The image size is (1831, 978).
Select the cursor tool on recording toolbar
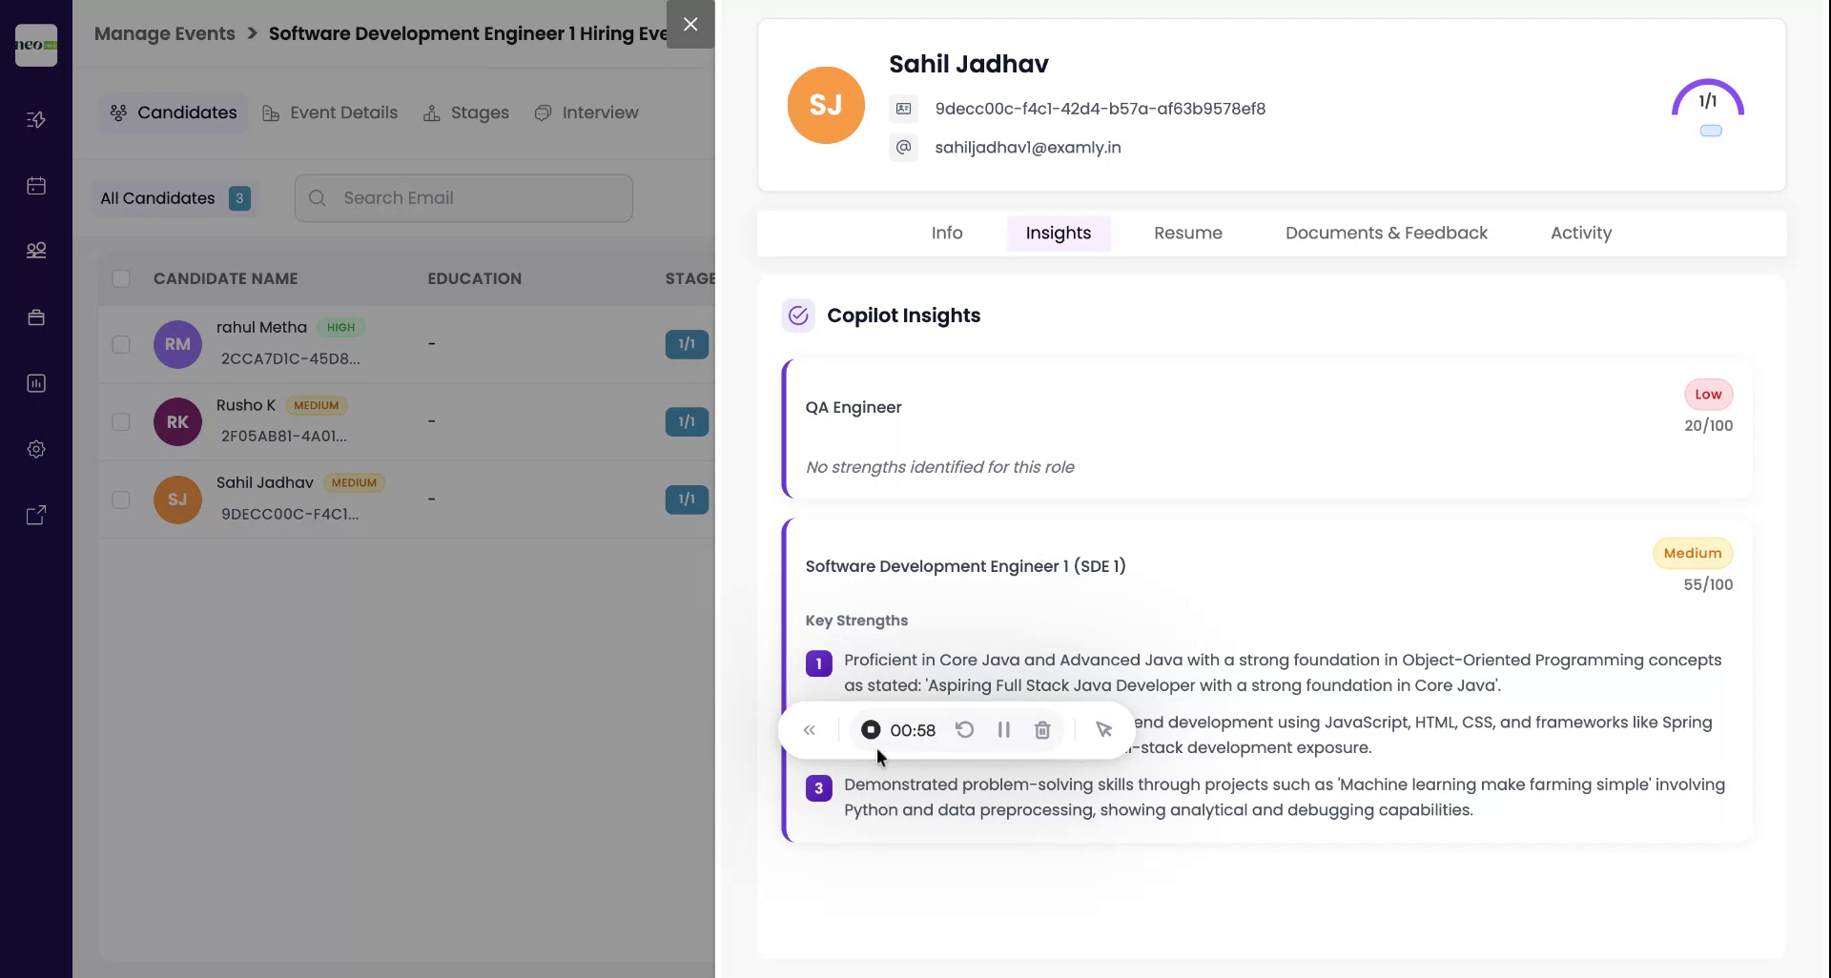tap(1103, 729)
